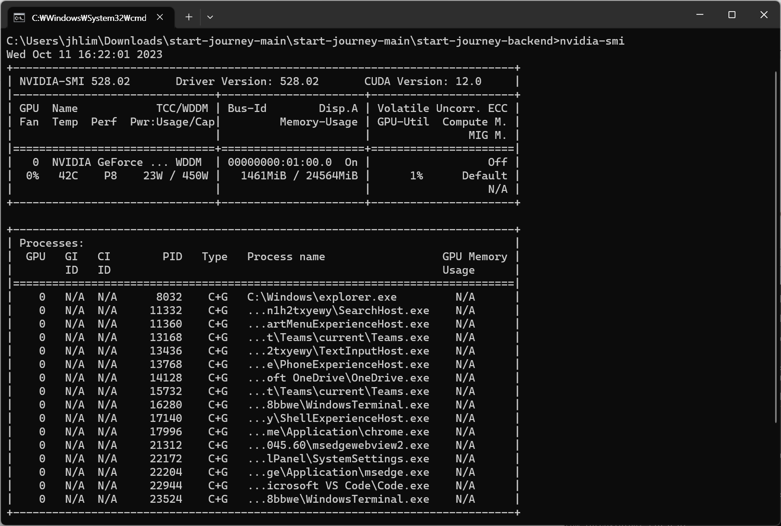
Task: Click PID 22944
Action: point(166,486)
